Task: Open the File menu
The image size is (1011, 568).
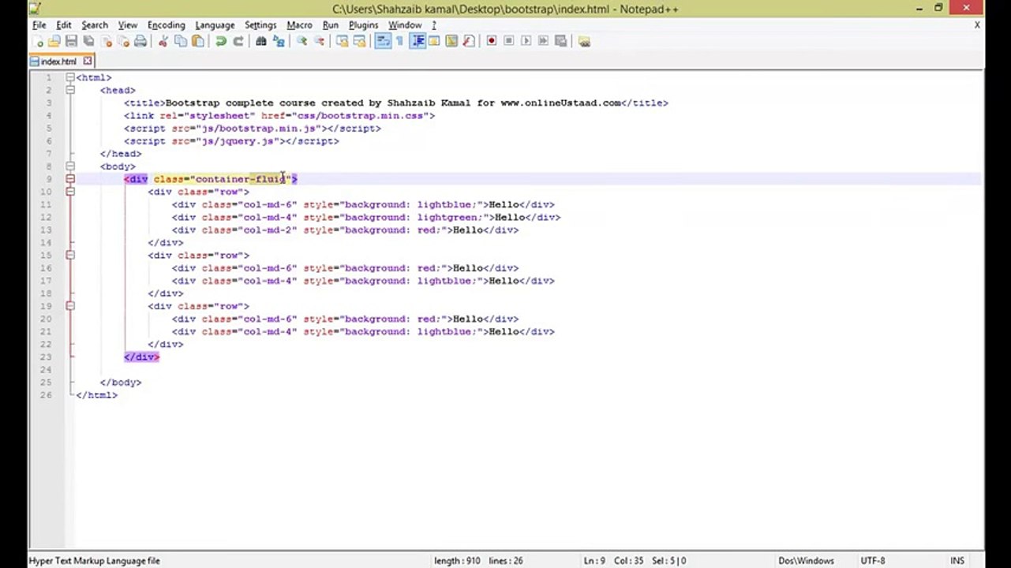Action: pyautogui.click(x=39, y=25)
